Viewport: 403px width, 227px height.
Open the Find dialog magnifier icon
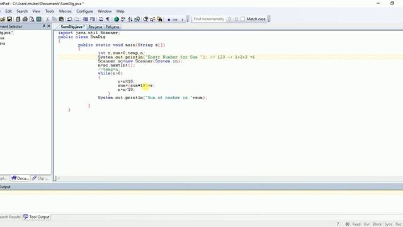click(145, 19)
